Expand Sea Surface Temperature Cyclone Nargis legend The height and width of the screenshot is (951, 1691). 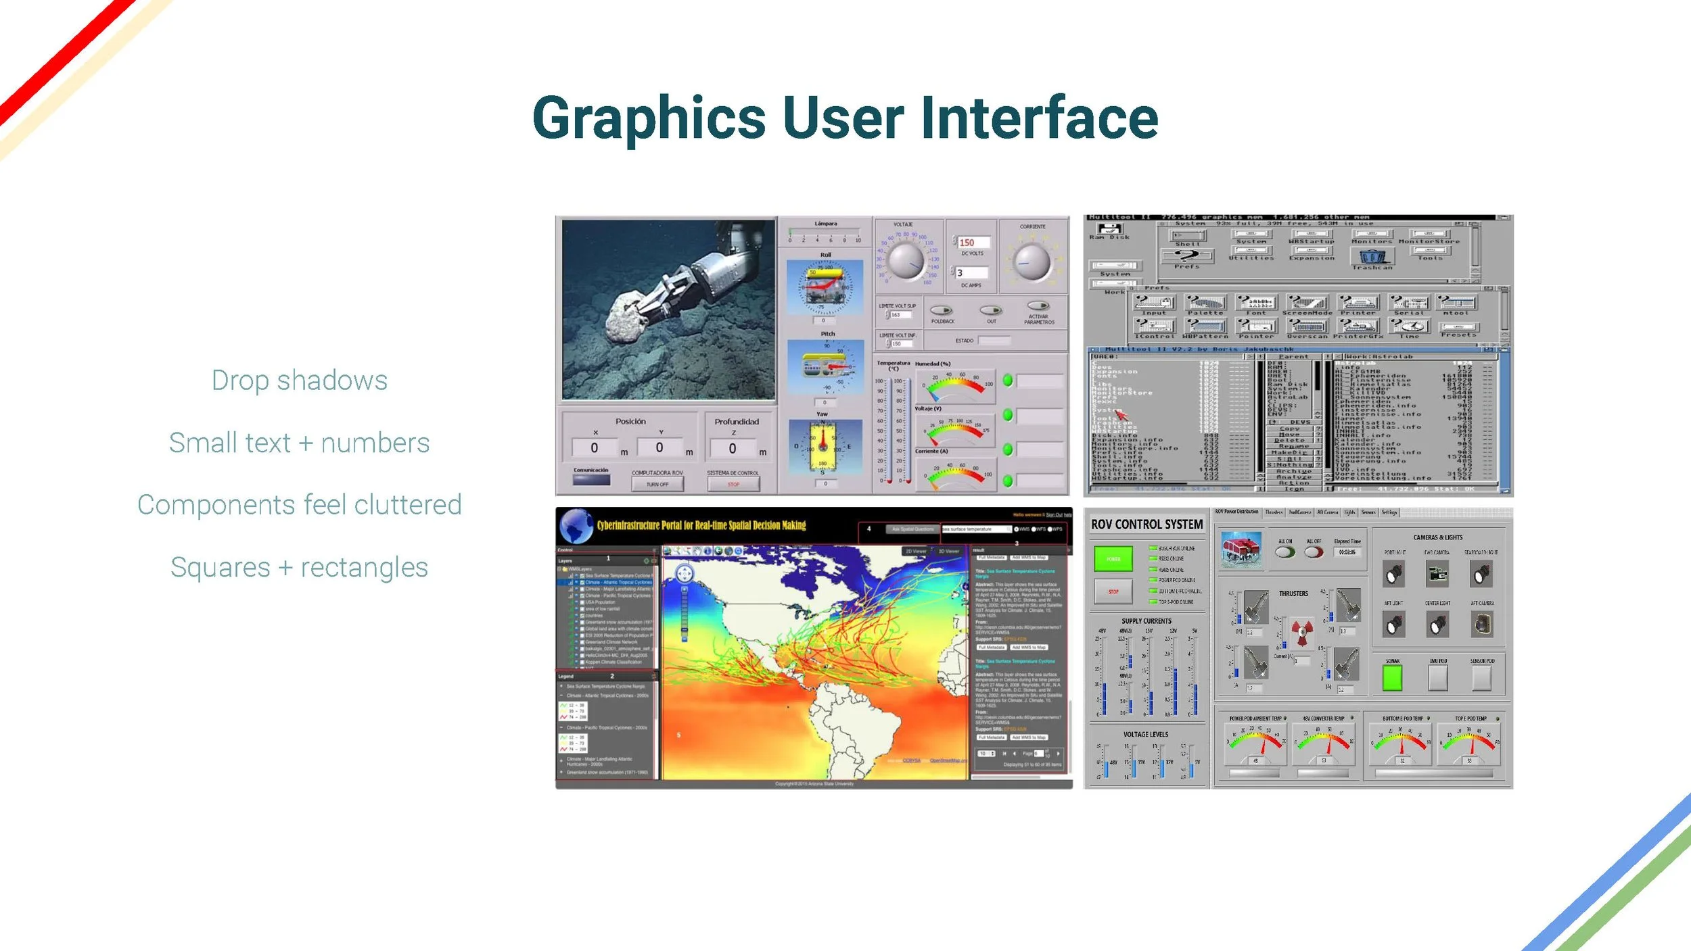point(562,686)
